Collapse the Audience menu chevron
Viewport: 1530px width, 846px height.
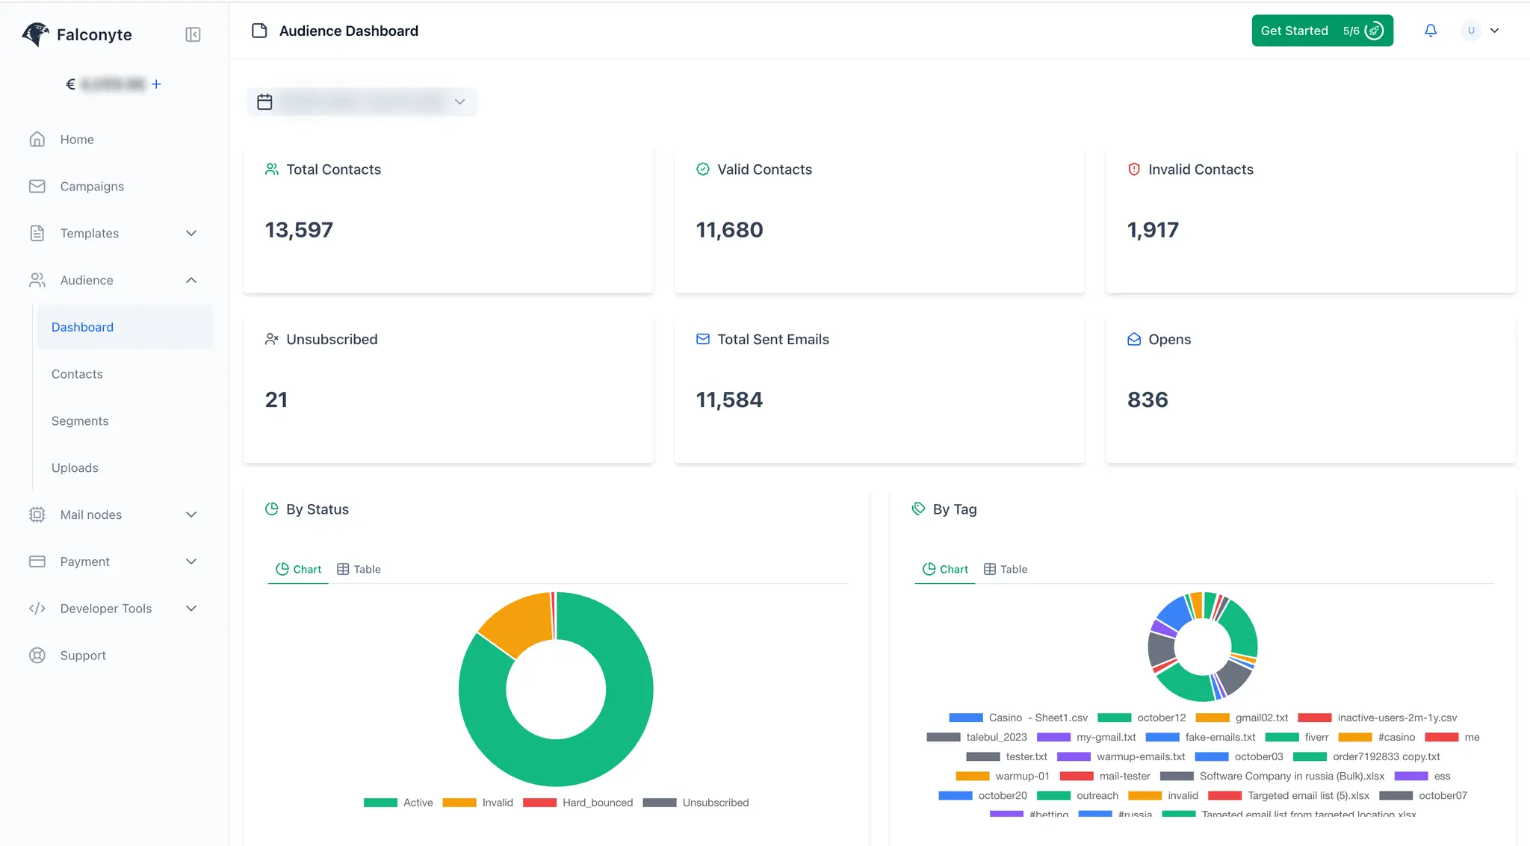click(191, 280)
